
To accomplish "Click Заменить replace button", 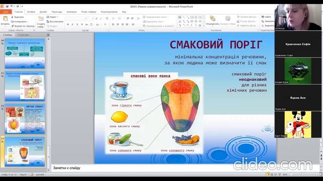I will point(268,21).
